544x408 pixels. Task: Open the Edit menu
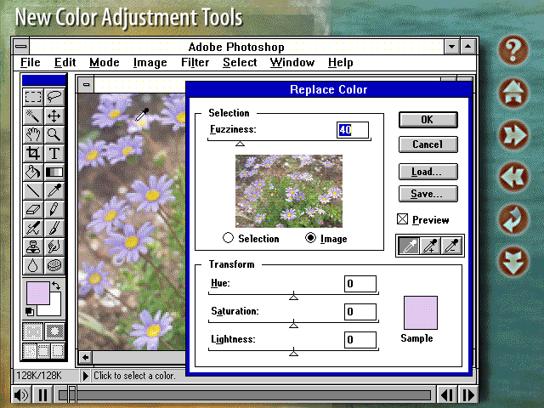pyautogui.click(x=65, y=62)
